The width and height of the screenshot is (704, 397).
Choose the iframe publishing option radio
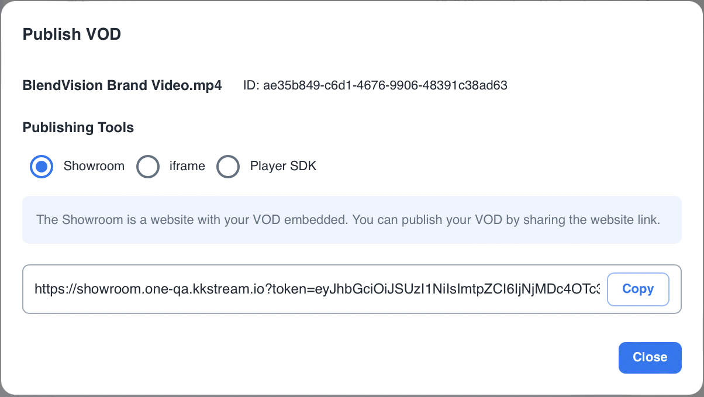[x=147, y=167]
